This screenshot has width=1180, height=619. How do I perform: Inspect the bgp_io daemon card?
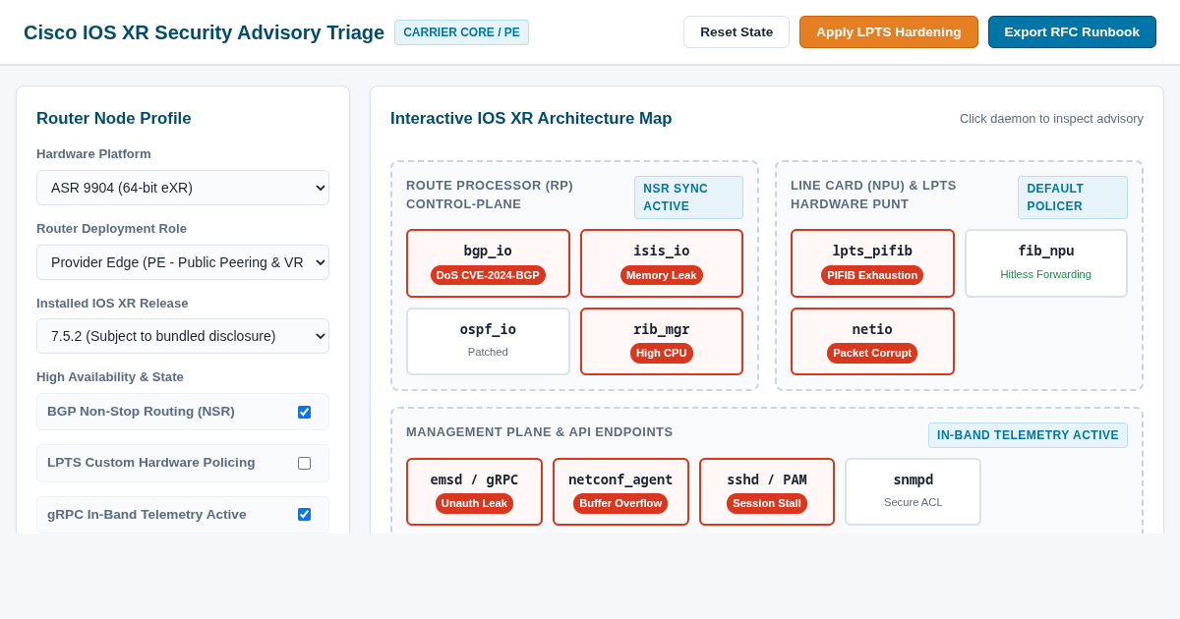(x=488, y=263)
